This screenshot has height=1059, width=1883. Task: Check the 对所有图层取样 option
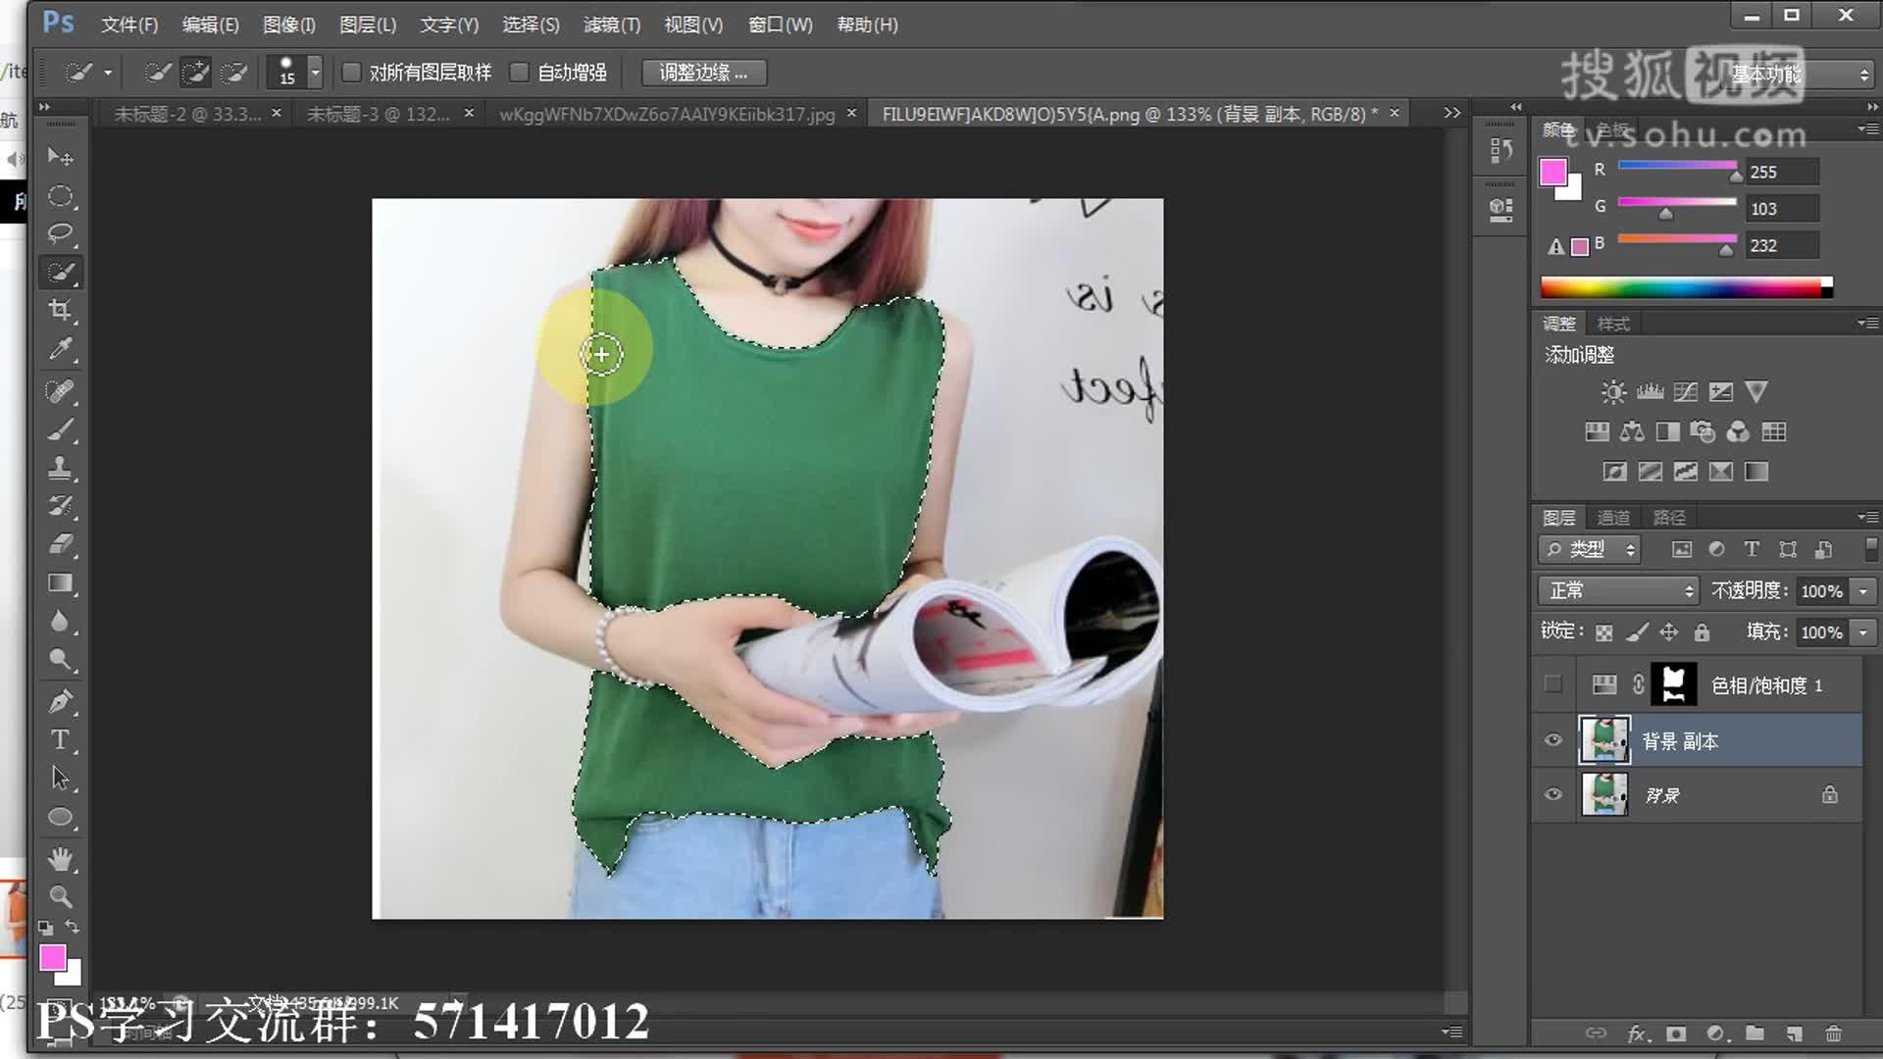[353, 72]
